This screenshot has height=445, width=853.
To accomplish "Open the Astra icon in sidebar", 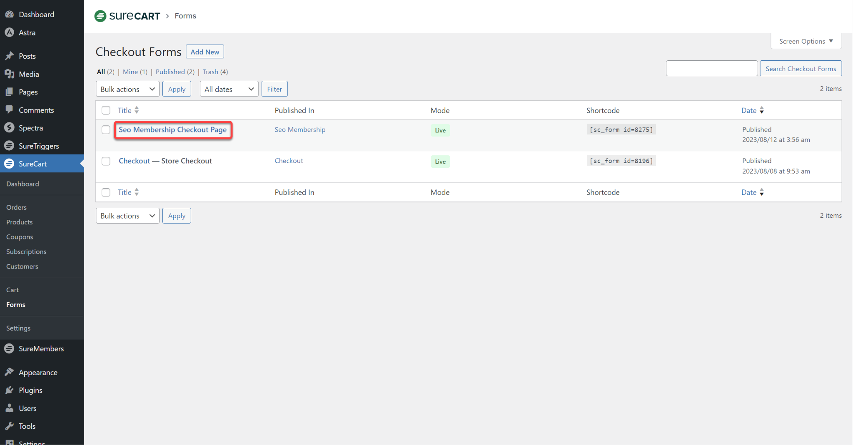I will (x=9, y=32).
